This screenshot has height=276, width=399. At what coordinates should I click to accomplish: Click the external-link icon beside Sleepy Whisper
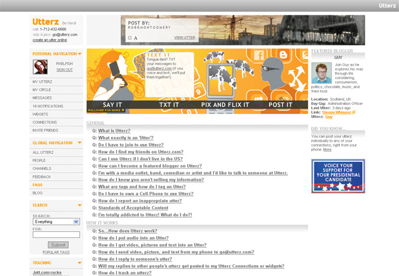point(354,112)
